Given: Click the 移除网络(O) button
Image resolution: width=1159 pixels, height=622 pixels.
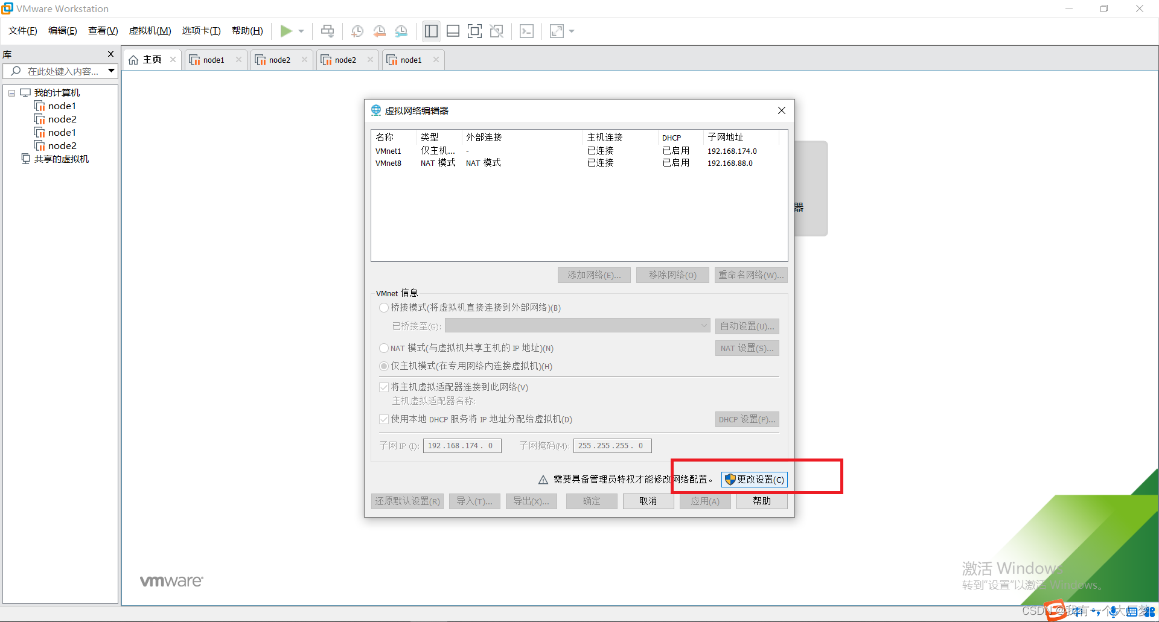Looking at the screenshot, I should 672,275.
